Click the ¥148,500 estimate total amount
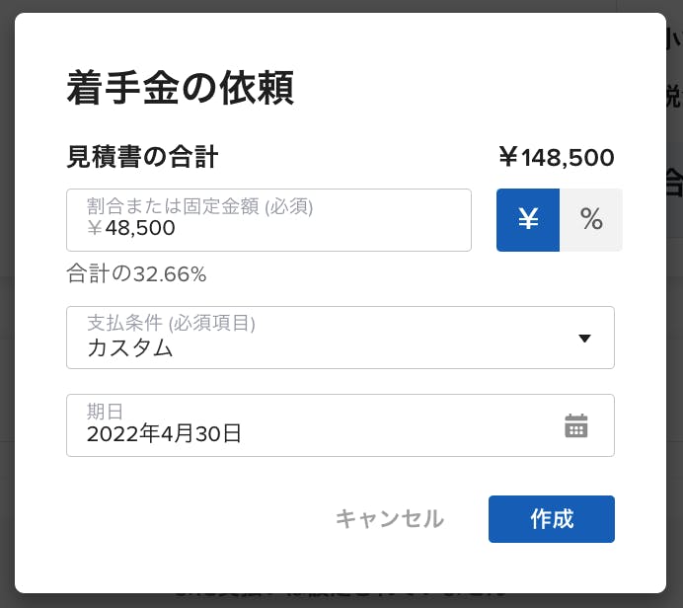 click(x=557, y=157)
